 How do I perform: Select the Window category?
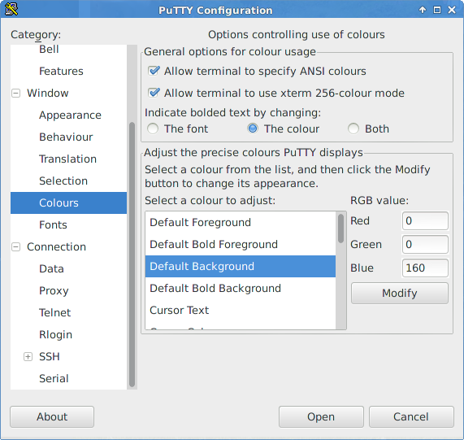coord(48,93)
